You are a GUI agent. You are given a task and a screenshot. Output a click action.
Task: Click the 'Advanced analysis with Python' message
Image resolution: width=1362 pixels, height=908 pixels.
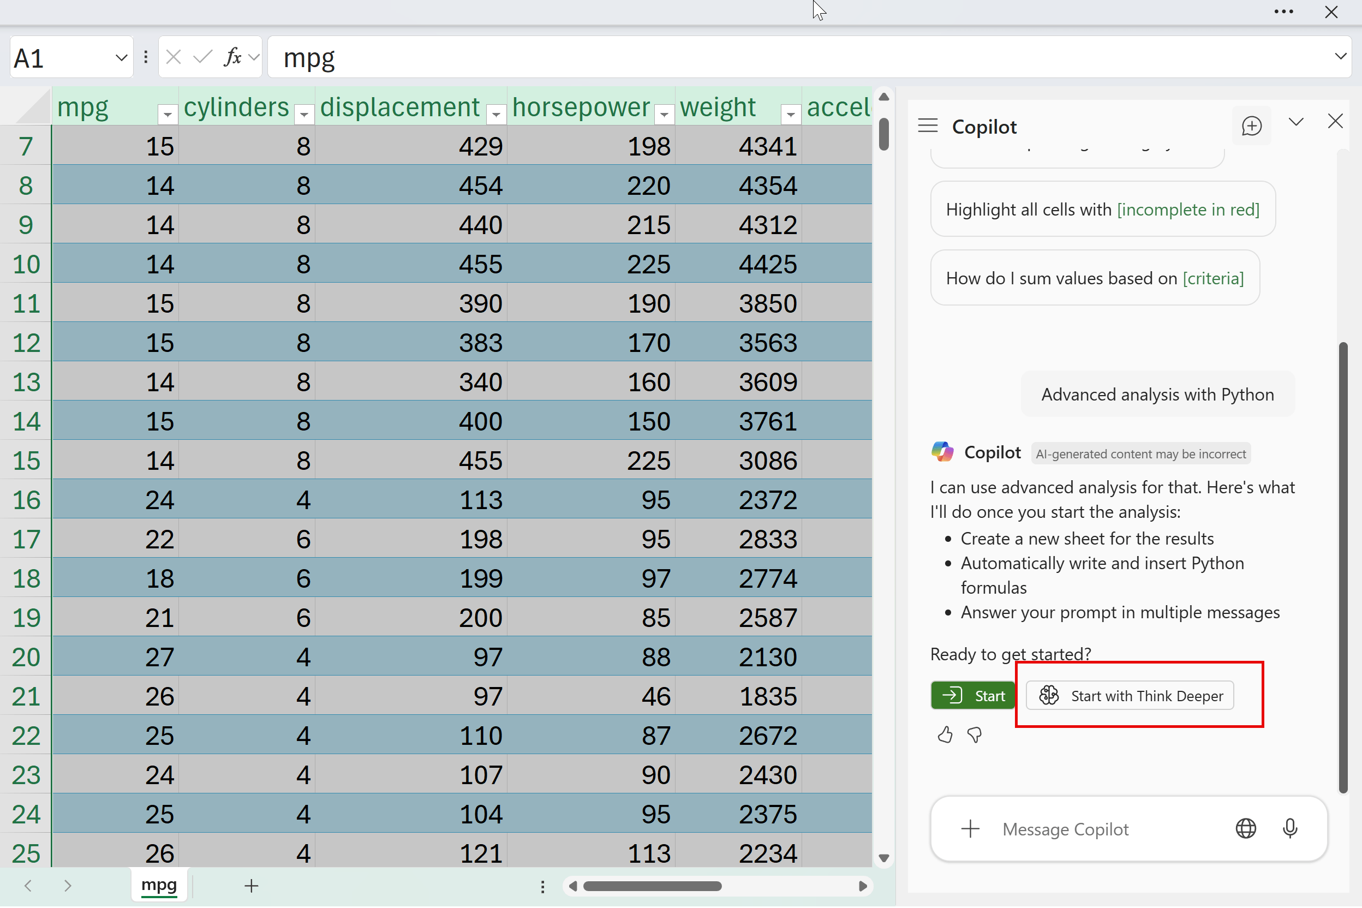pyautogui.click(x=1157, y=395)
